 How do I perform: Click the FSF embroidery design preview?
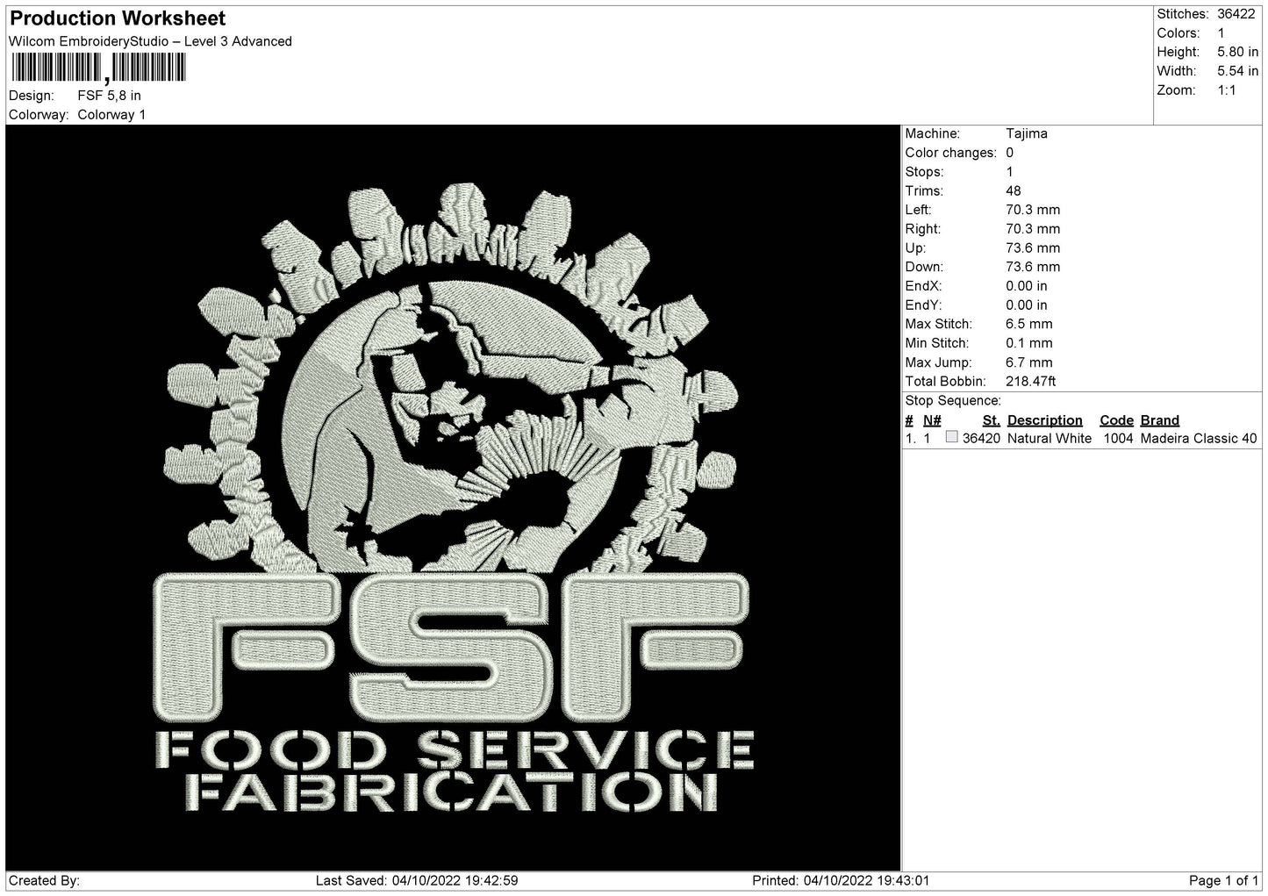[454, 498]
